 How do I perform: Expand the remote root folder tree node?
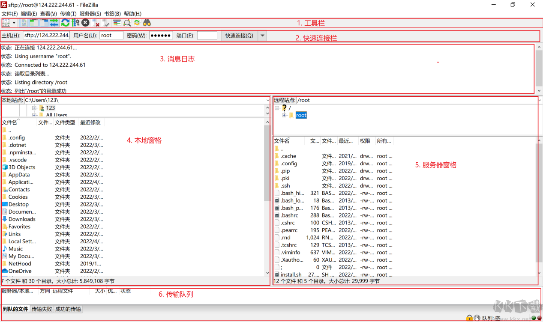tap(284, 115)
